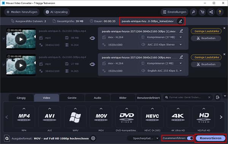Image resolution: width=228 pixels, height=144 pixels.
Task: Remove the first video with its X
Action: click(x=224, y=28)
